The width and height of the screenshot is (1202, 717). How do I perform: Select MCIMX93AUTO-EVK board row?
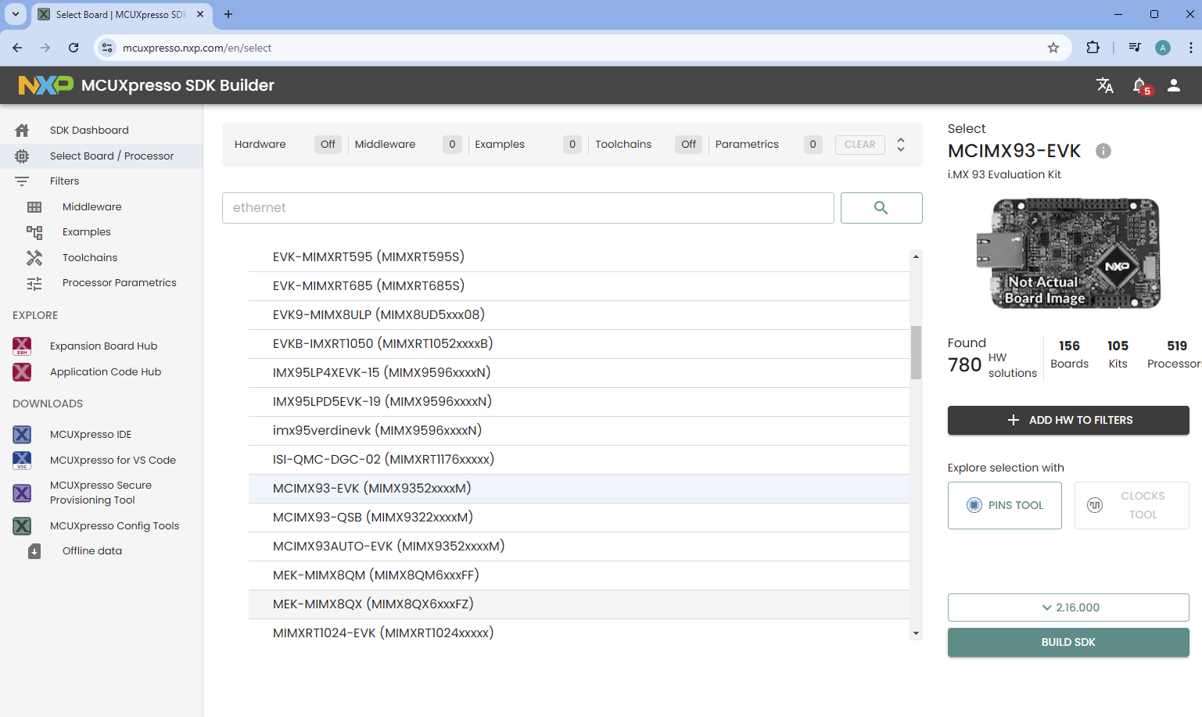tap(579, 547)
